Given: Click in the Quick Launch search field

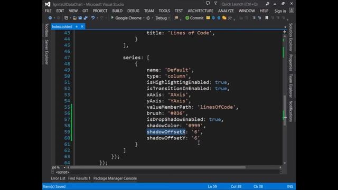Looking at the screenshot, I should (x=242, y=4).
